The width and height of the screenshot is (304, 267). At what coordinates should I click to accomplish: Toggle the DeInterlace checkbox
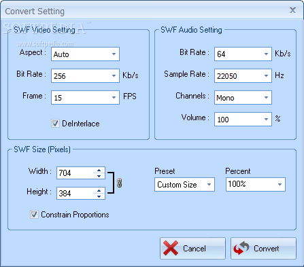pyautogui.click(x=55, y=124)
